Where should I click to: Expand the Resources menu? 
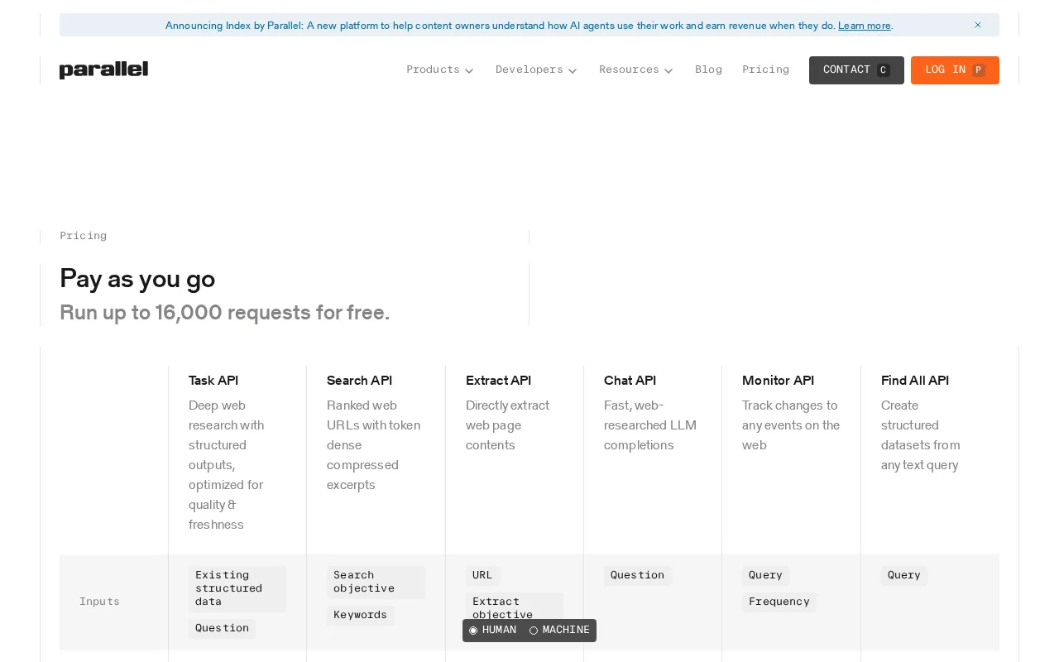[636, 70]
